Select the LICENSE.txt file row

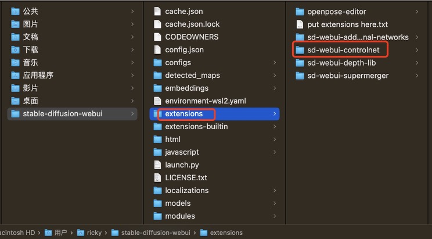(x=186, y=177)
